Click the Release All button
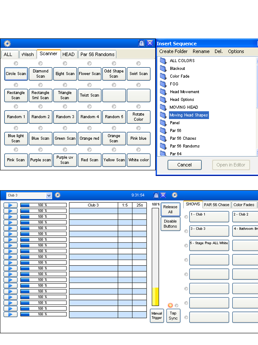This screenshot has height=345, width=258. pyautogui.click(x=170, y=209)
